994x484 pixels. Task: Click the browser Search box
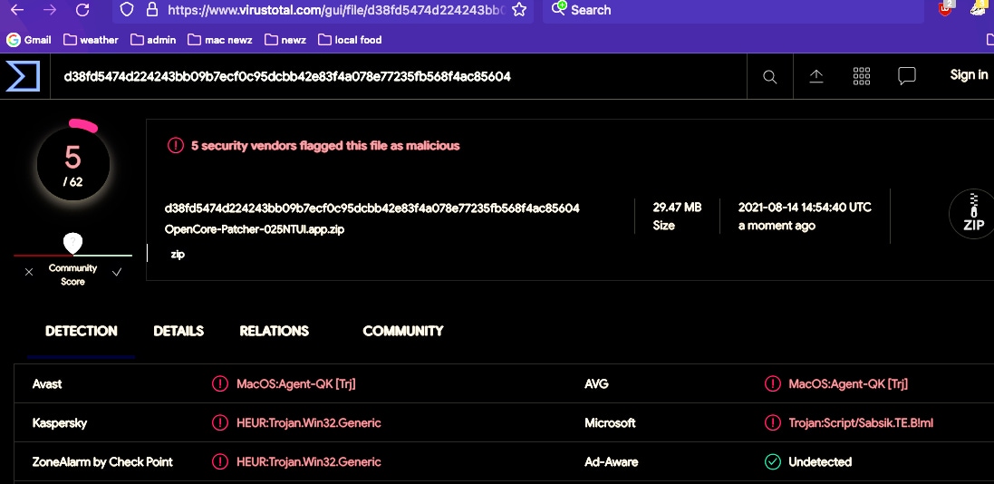(x=733, y=9)
